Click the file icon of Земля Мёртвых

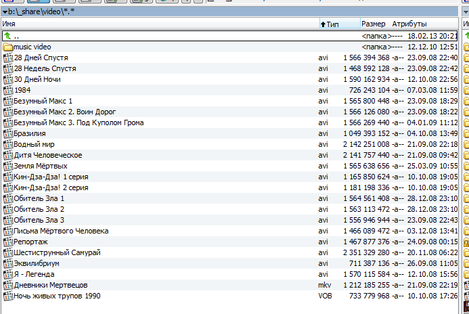pos(8,166)
